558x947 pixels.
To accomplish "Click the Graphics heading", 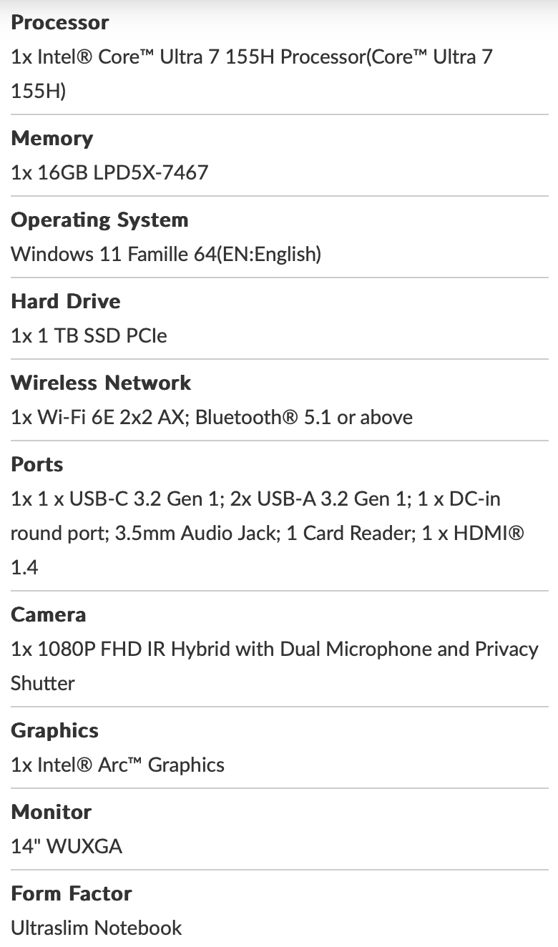I will pos(55,731).
